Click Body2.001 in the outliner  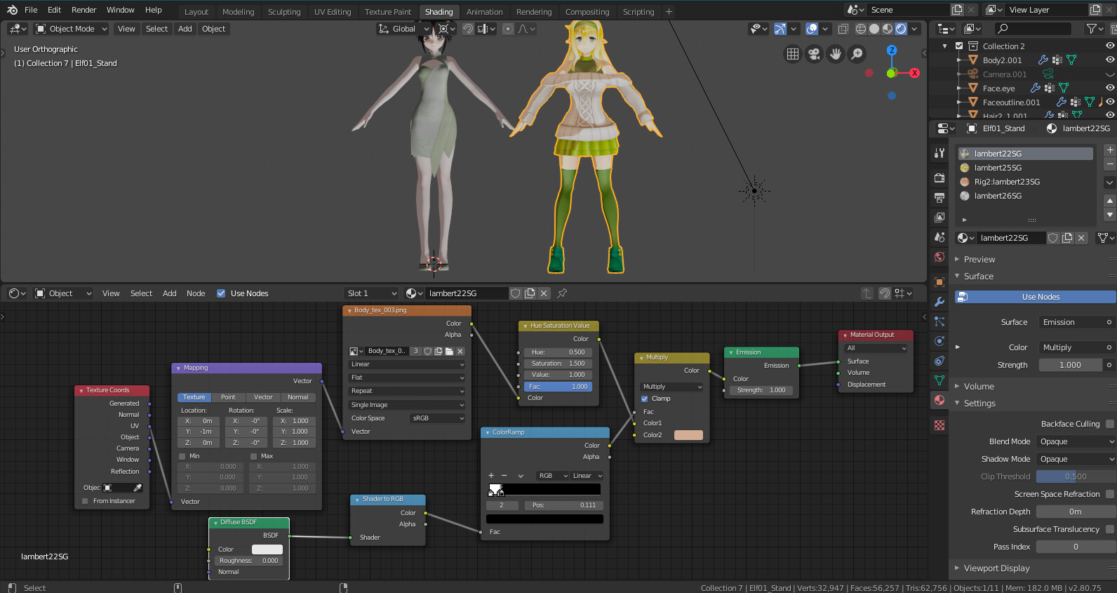[x=1002, y=60]
